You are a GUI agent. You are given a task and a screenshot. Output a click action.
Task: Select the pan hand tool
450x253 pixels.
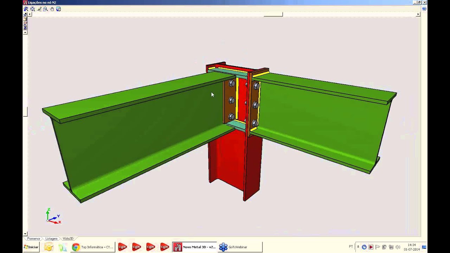(52, 9)
